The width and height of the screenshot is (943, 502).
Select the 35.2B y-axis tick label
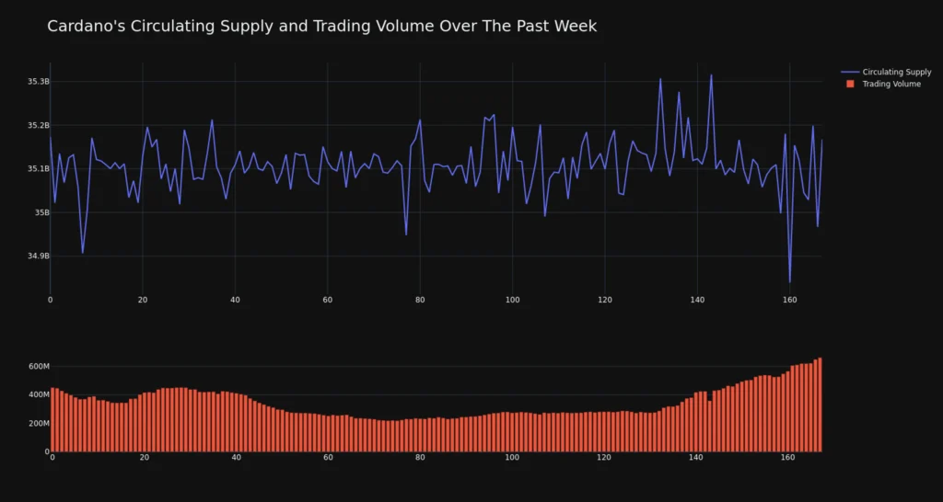tap(38, 125)
